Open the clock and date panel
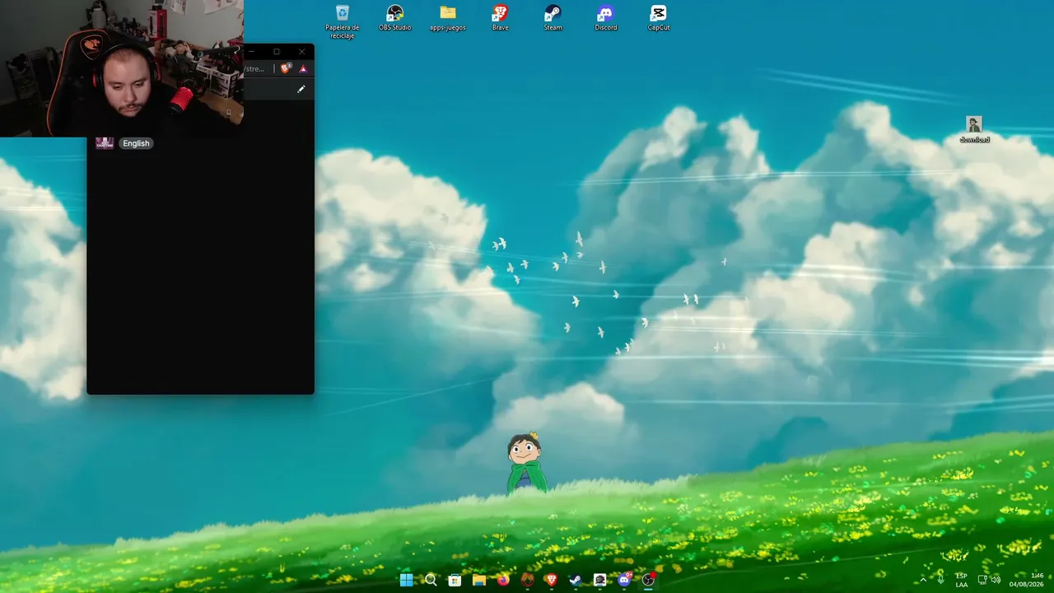The image size is (1054, 593). pyautogui.click(x=1027, y=580)
